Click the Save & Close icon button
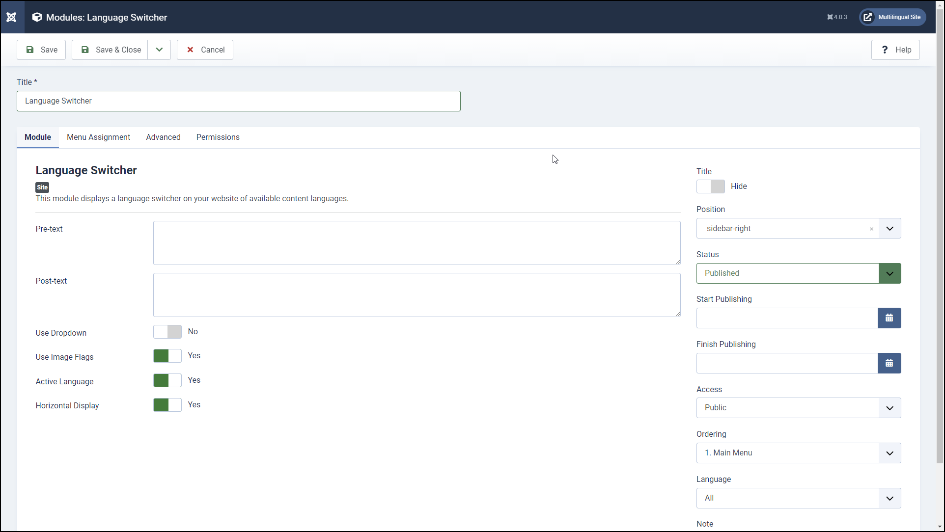Image resolution: width=945 pixels, height=532 pixels. click(84, 50)
